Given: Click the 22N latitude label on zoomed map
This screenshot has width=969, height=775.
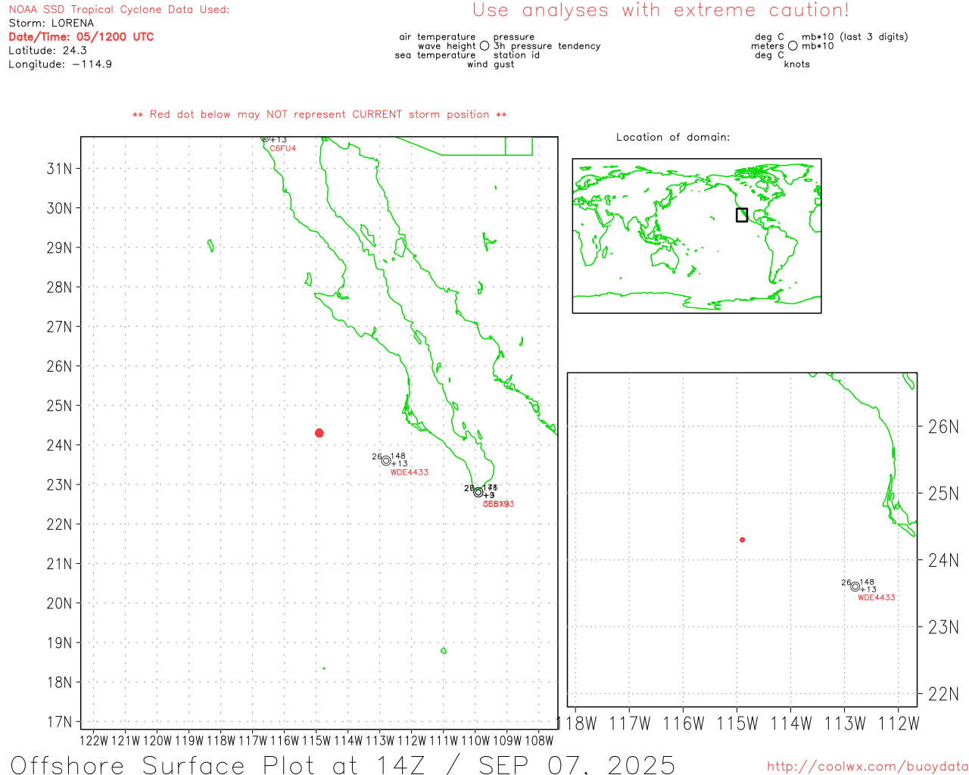Looking at the screenshot, I should click(x=943, y=694).
